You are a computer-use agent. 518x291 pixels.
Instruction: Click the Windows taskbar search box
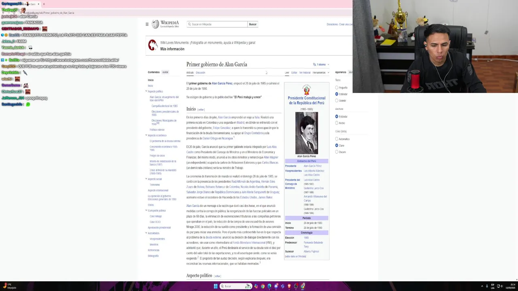coord(236,286)
